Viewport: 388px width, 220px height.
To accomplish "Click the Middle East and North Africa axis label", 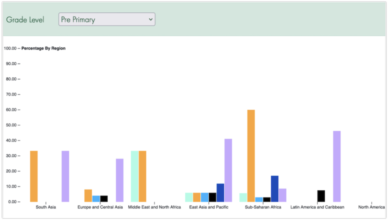I will tap(154, 207).
